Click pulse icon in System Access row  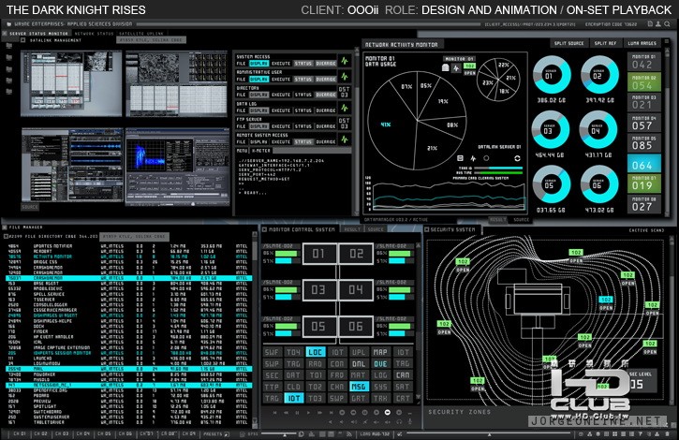[x=345, y=61]
